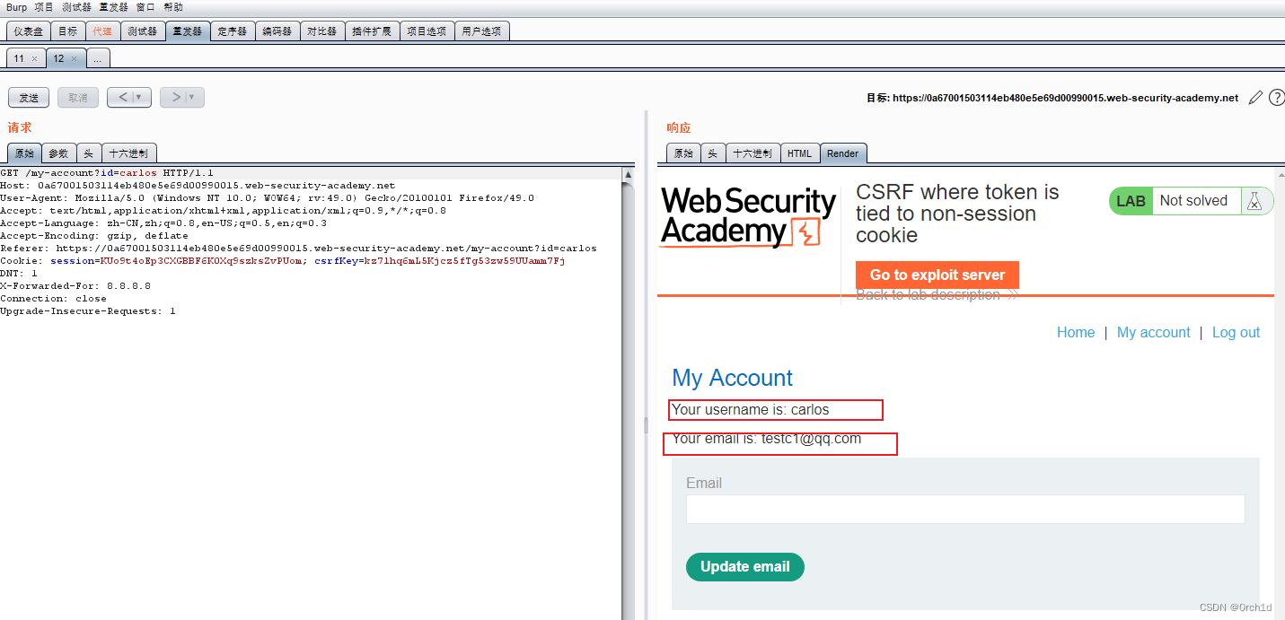Switch to the 定序器 tab
The width and height of the screenshot is (1285, 620).
coord(233,31)
